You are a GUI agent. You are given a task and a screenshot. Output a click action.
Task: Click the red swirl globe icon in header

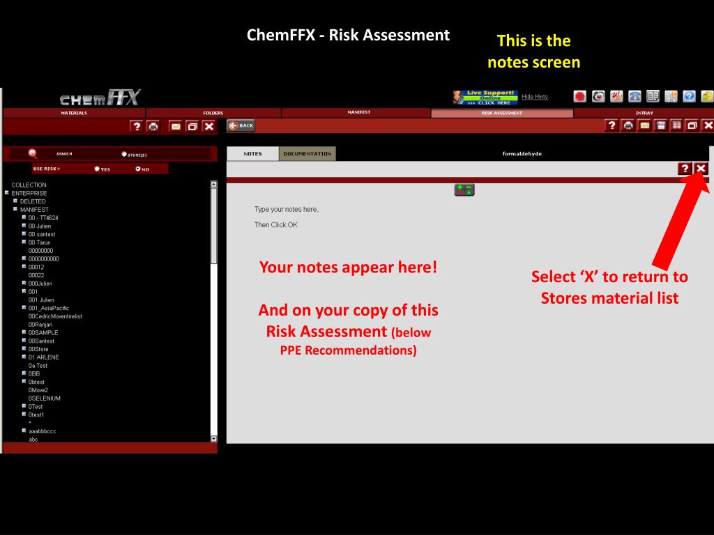[598, 96]
